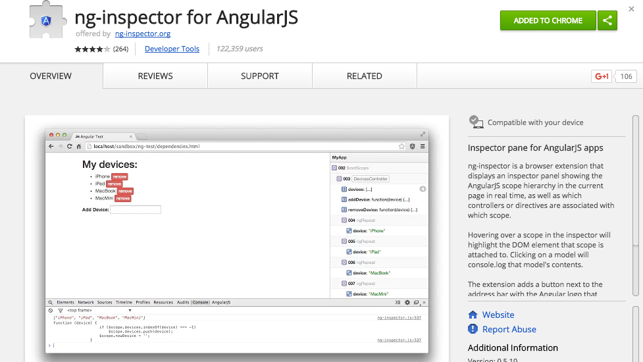Switch to the REVIEWS tab
Image resolution: width=643 pixels, height=362 pixels.
pos(155,76)
